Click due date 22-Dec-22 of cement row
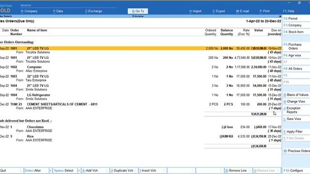 pyautogui.click(x=275, y=104)
